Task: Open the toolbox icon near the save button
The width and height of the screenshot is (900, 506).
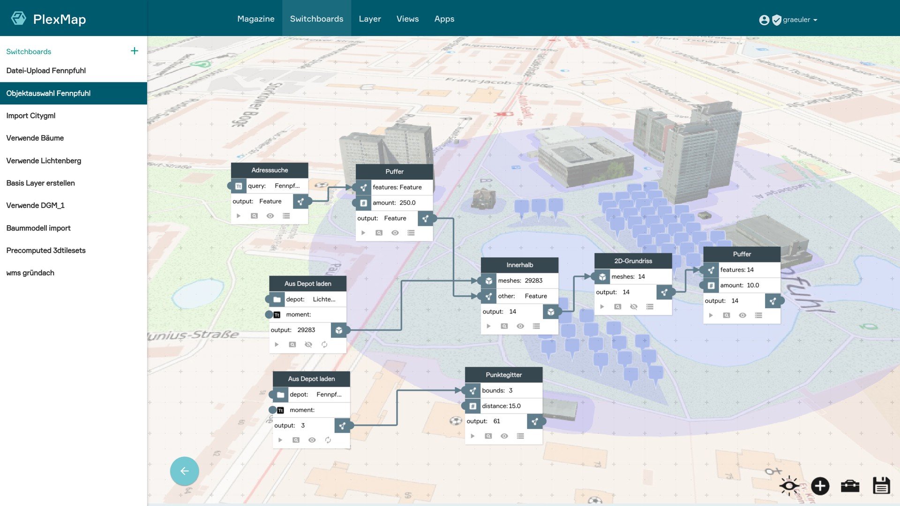Action: pos(851,486)
